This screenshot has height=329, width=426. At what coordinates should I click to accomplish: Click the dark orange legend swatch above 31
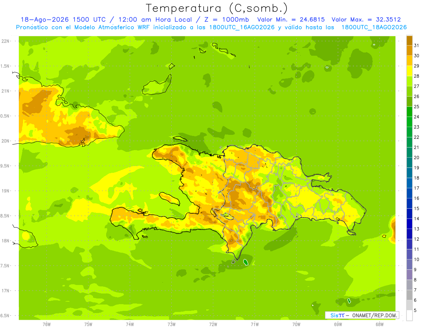[409, 40]
